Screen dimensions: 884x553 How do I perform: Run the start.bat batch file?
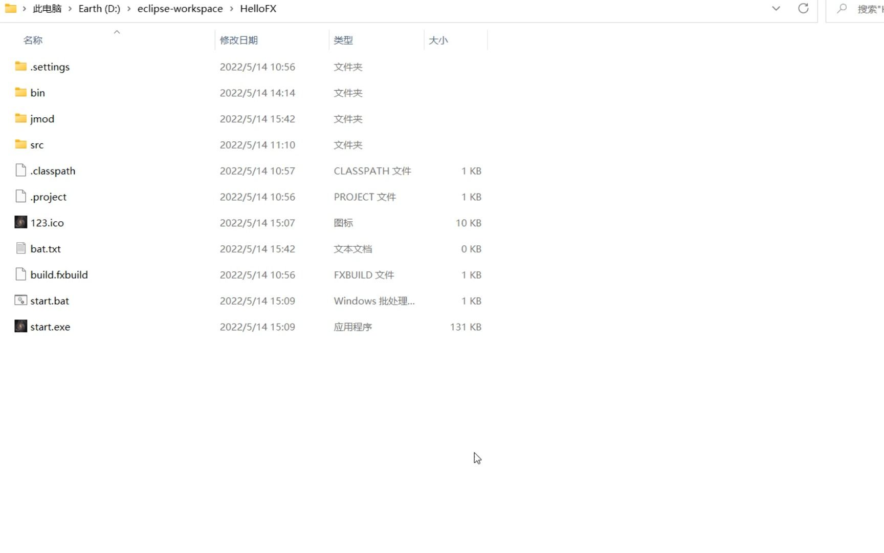click(50, 301)
